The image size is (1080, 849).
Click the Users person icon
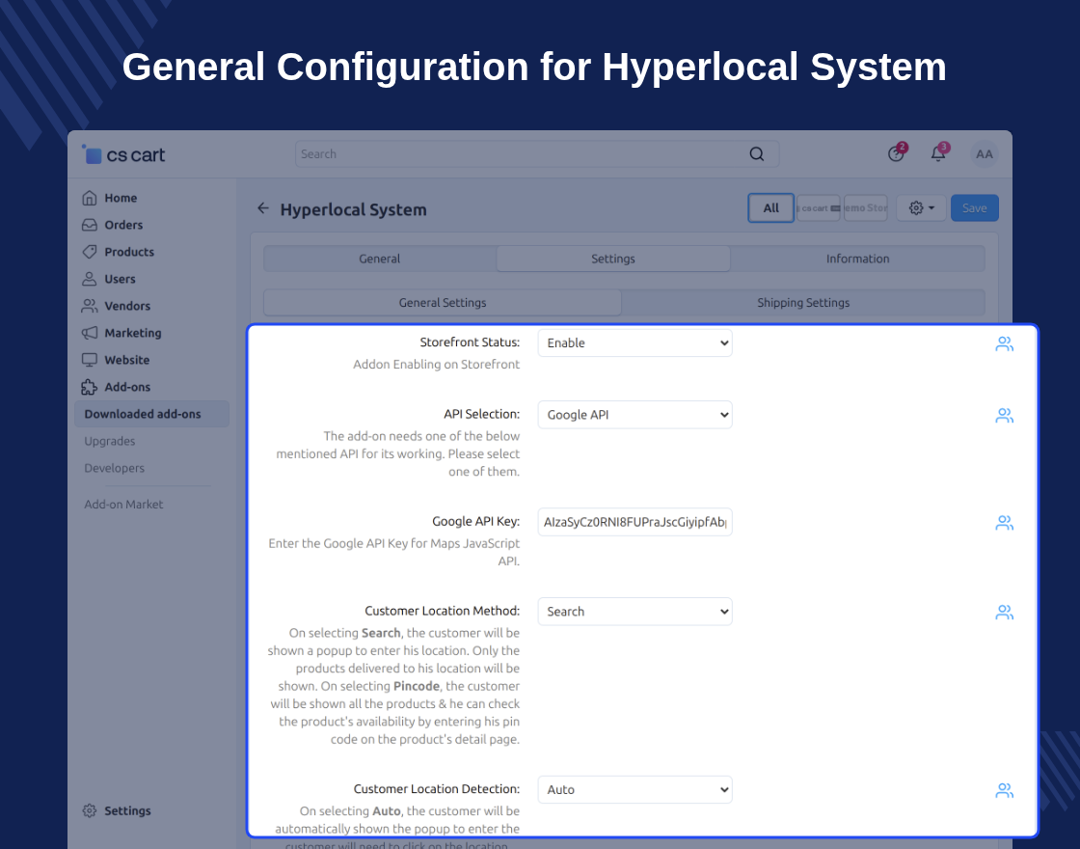tap(90, 279)
